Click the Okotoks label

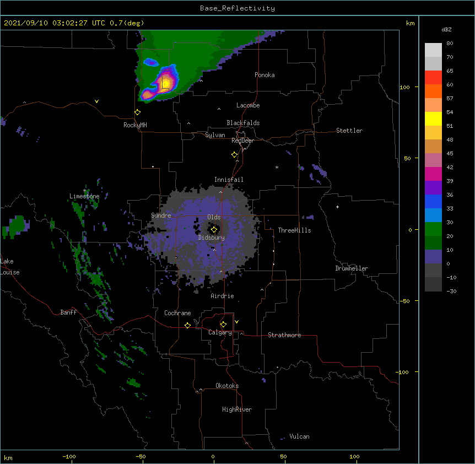pyautogui.click(x=227, y=386)
